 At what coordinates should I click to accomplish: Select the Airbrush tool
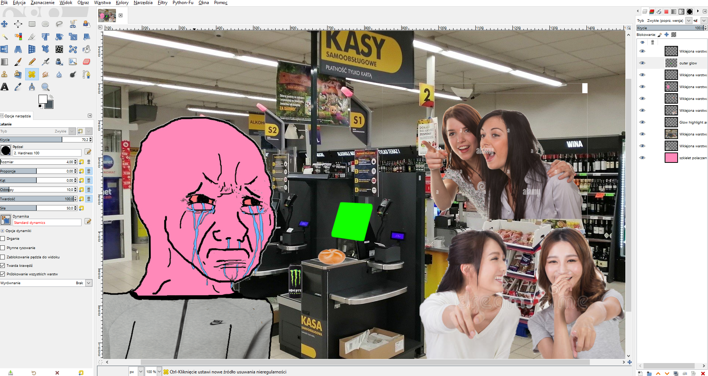[46, 62]
